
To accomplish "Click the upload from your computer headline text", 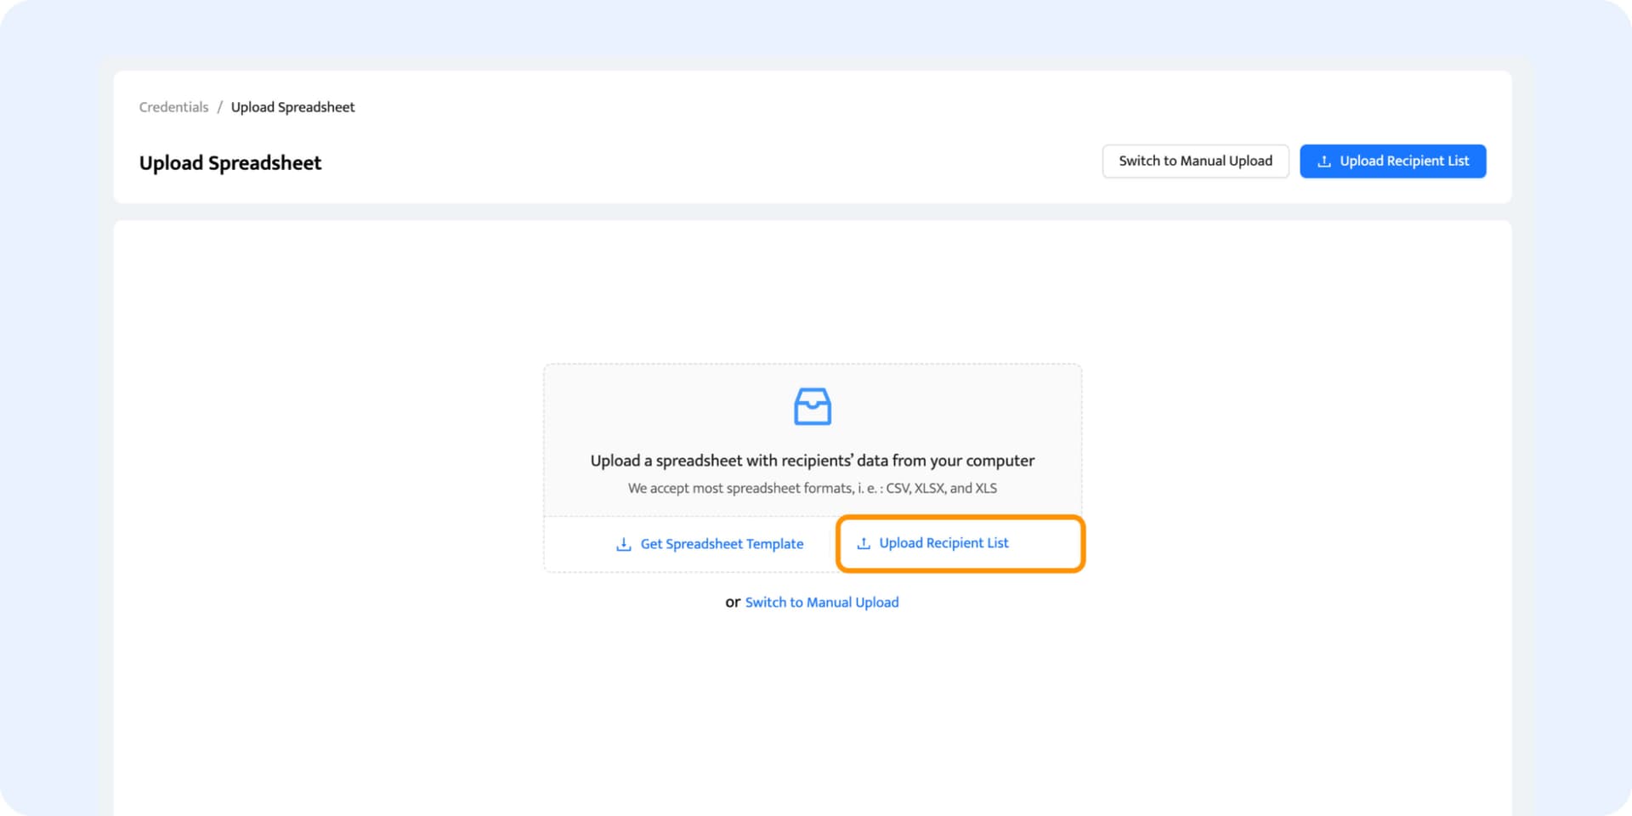I will [x=812, y=461].
